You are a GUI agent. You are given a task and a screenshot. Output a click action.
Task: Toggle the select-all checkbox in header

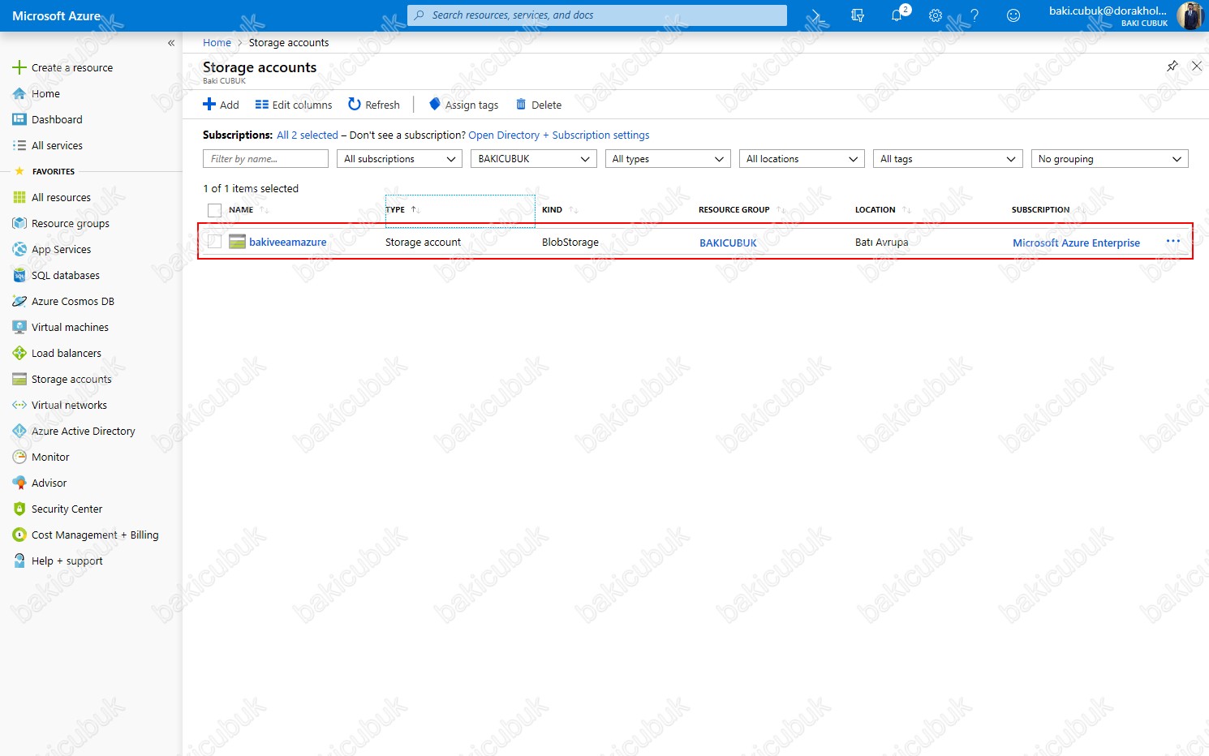click(215, 211)
